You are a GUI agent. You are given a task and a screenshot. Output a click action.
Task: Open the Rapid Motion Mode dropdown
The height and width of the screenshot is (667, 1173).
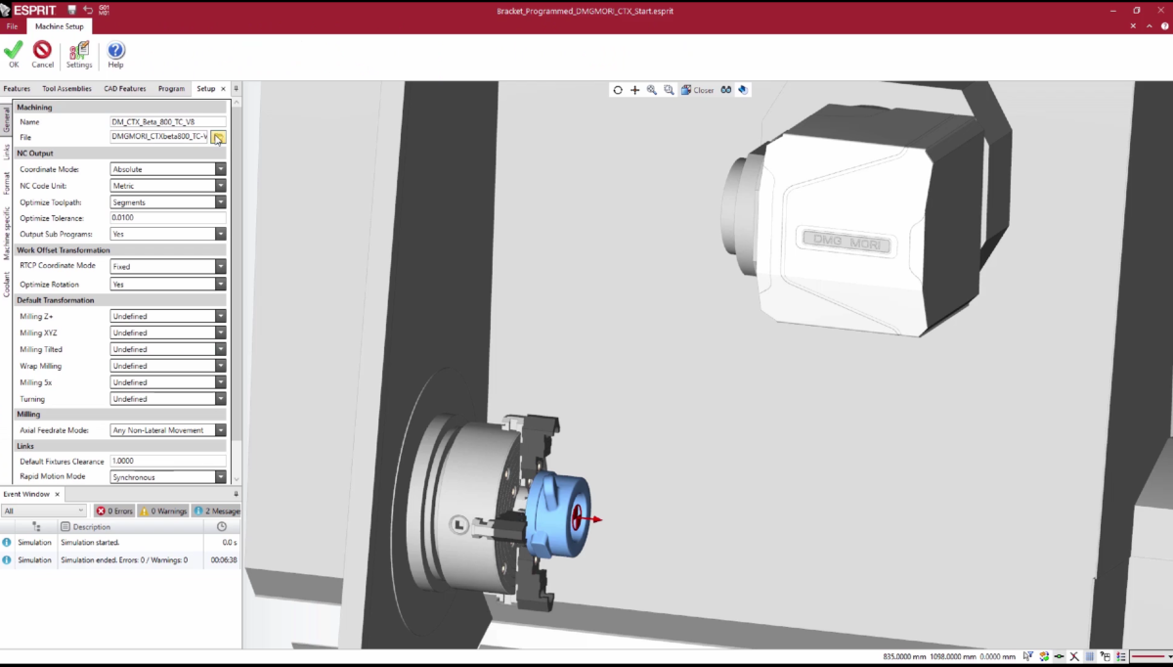click(x=221, y=477)
